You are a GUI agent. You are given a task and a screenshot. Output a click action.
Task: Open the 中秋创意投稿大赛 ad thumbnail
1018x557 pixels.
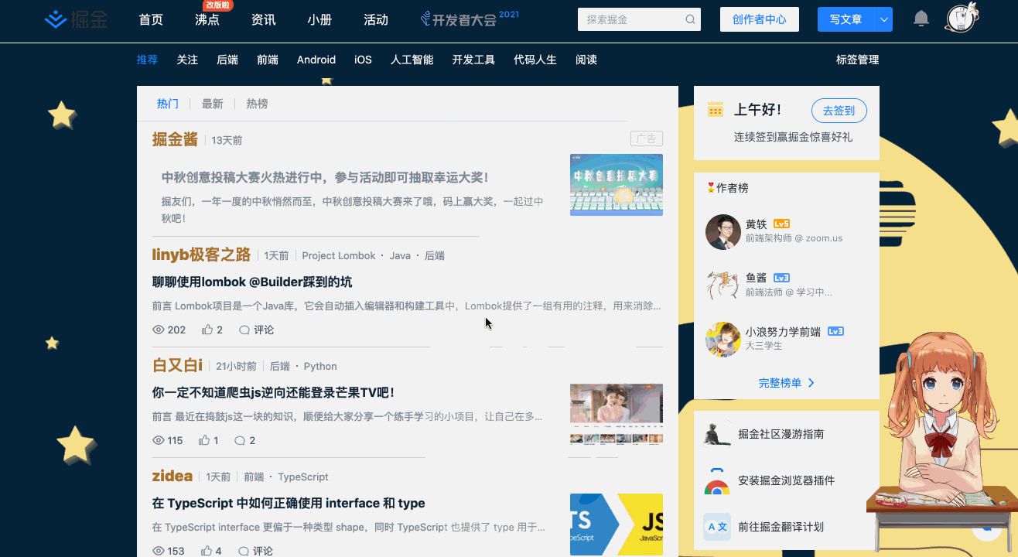617,185
